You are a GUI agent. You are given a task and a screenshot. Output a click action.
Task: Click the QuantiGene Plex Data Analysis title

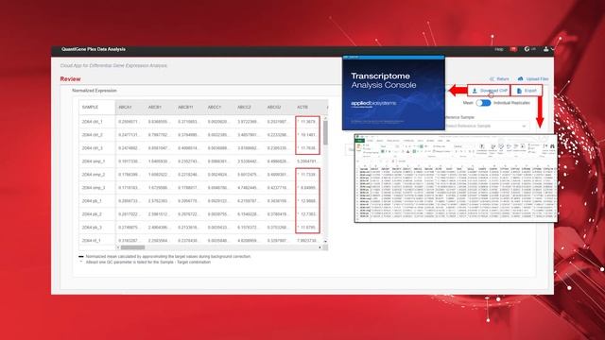[x=94, y=49]
